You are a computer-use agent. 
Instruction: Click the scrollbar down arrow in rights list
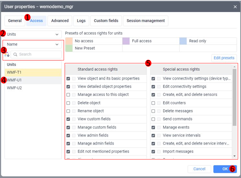[x=235, y=156]
